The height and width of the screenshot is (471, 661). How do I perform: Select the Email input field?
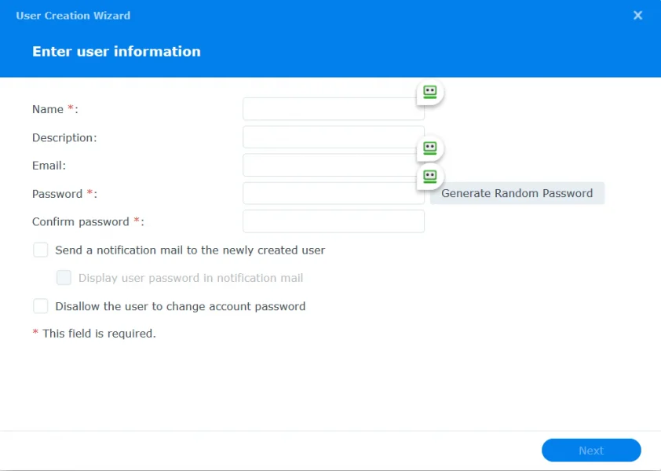(334, 166)
